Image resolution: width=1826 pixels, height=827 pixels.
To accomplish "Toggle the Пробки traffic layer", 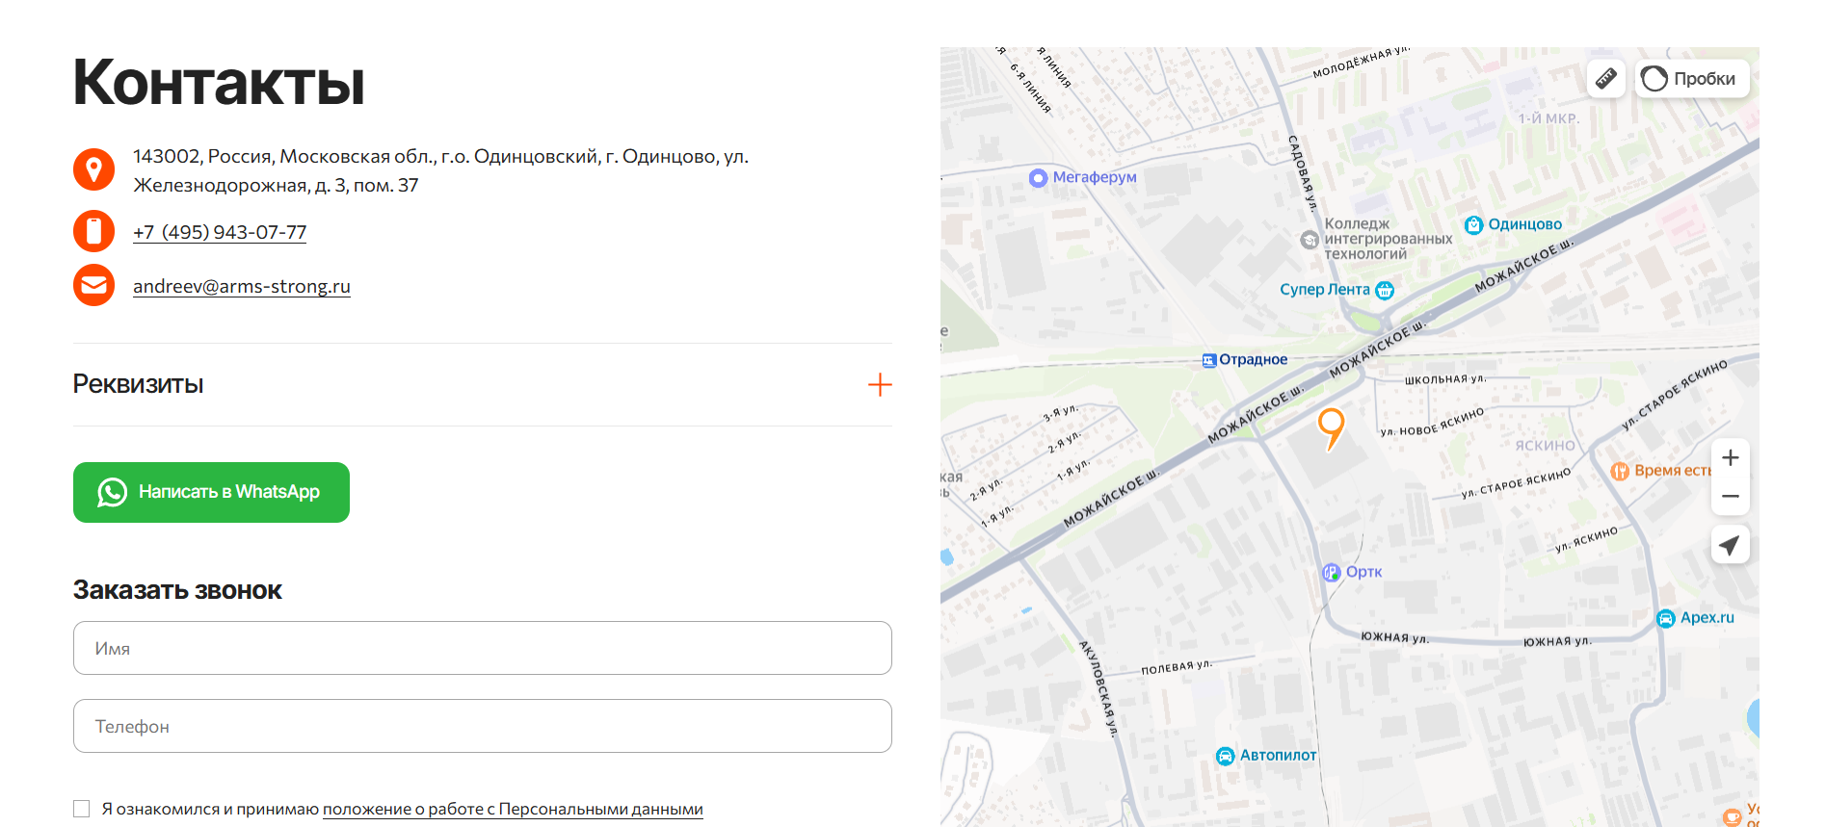I will [x=1692, y=78].
